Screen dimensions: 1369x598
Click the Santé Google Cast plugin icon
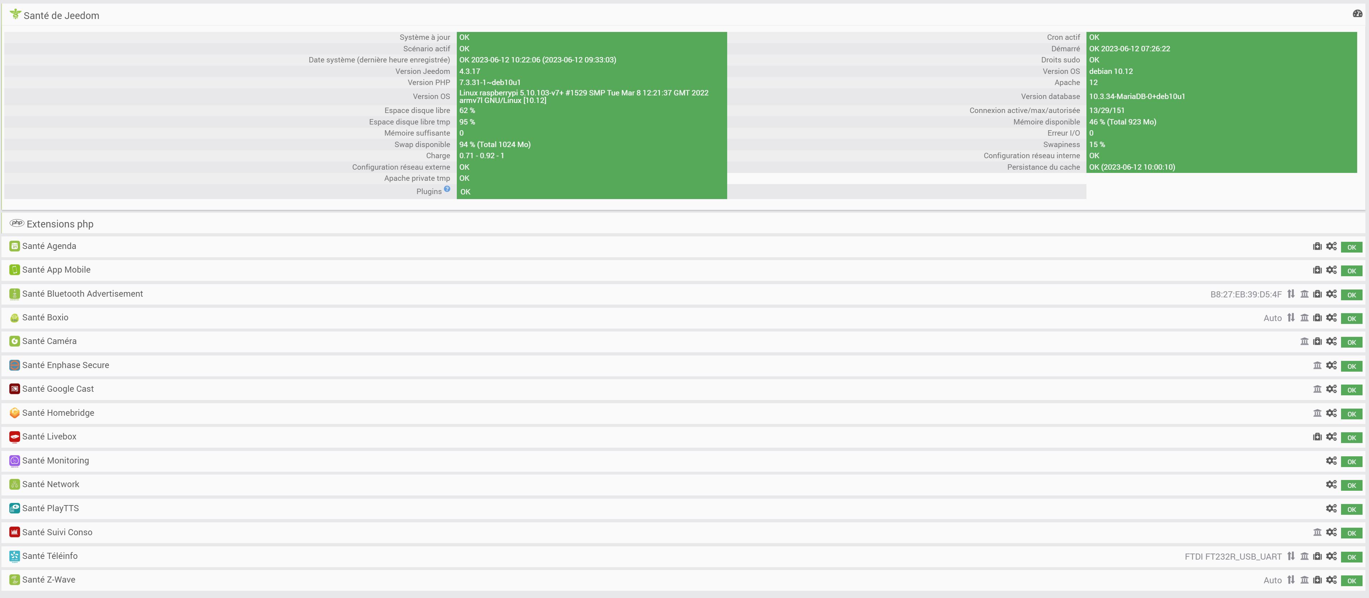pos(14,389)
